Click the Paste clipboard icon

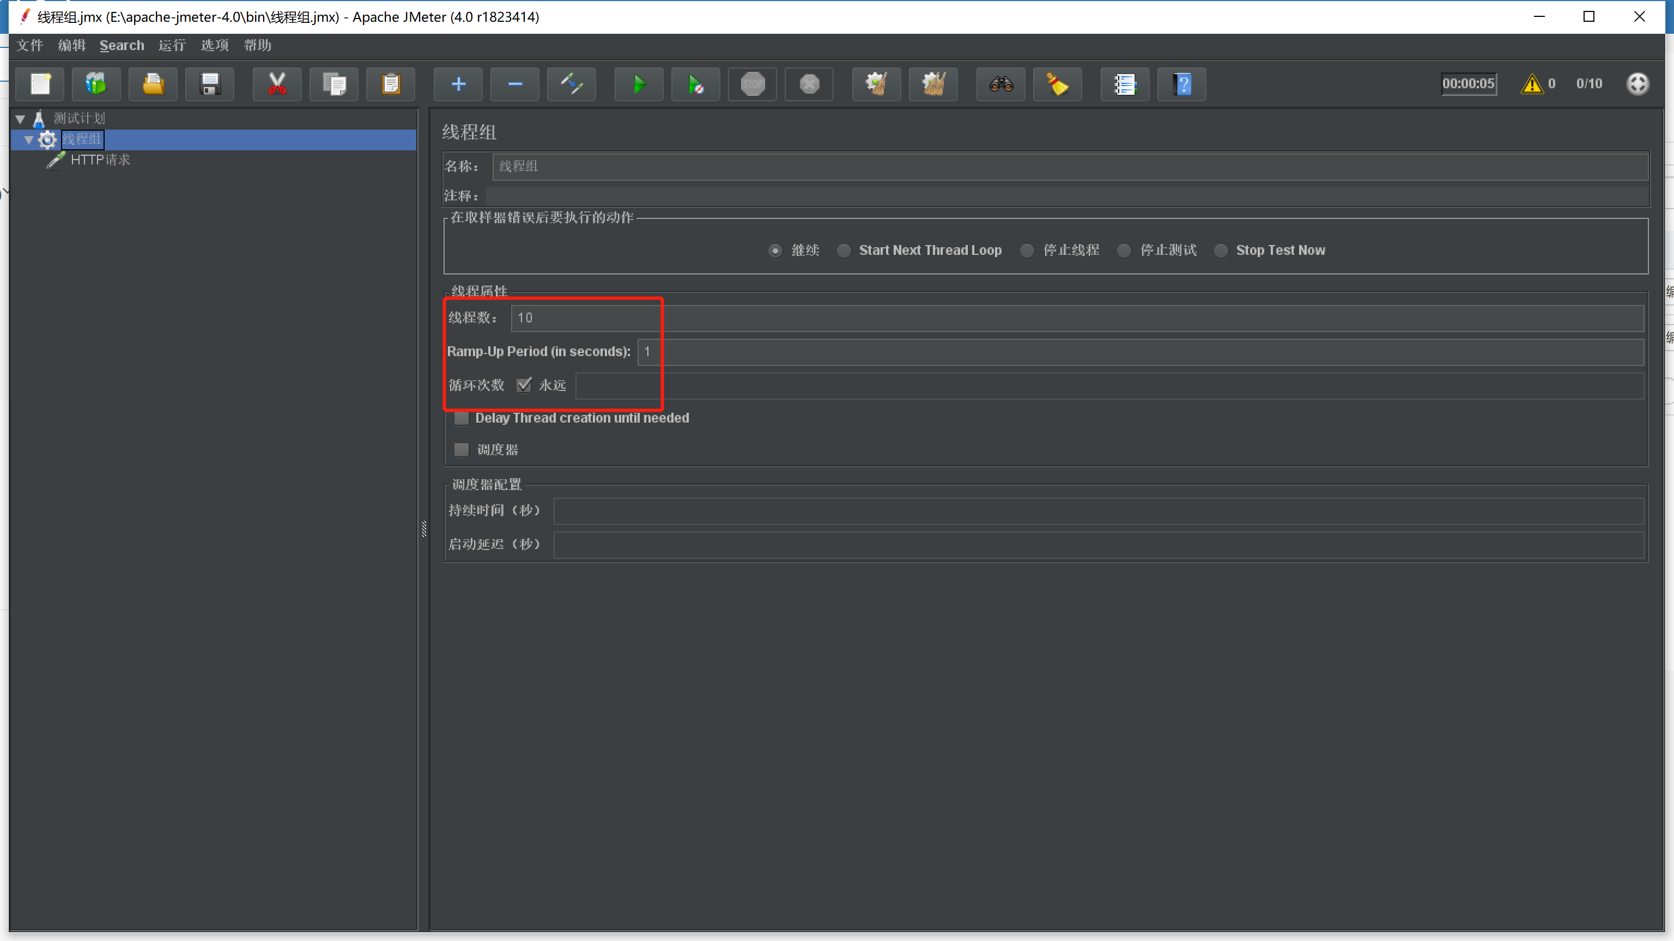[x=391, y=84]
